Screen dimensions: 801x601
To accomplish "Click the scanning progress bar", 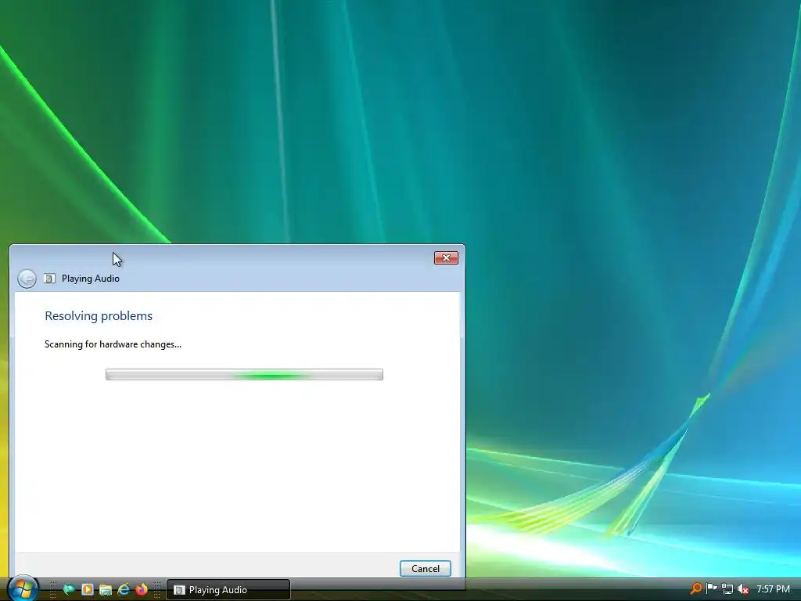I will click(x=244, y=375).
